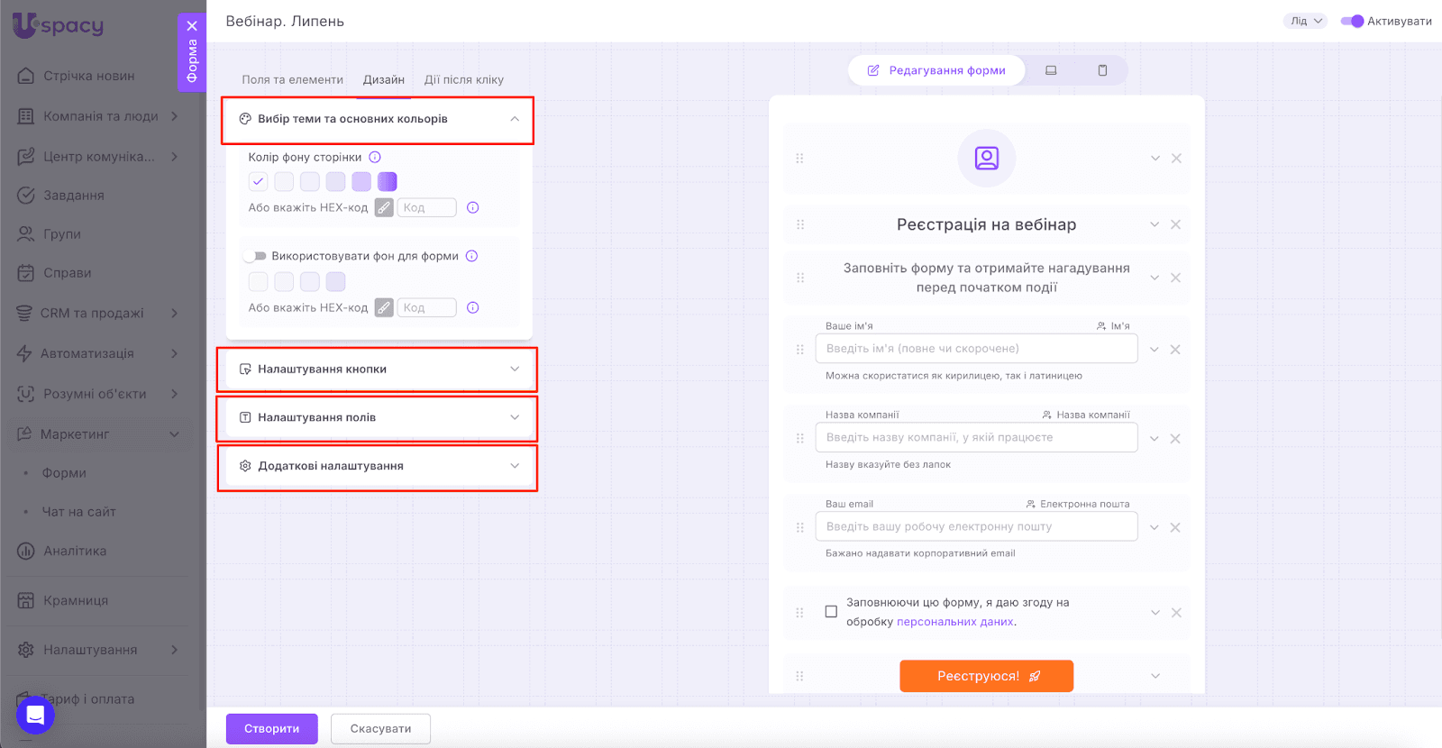
Task: Check the personal data consent checkbox
Action: click(x=831, y=612)
